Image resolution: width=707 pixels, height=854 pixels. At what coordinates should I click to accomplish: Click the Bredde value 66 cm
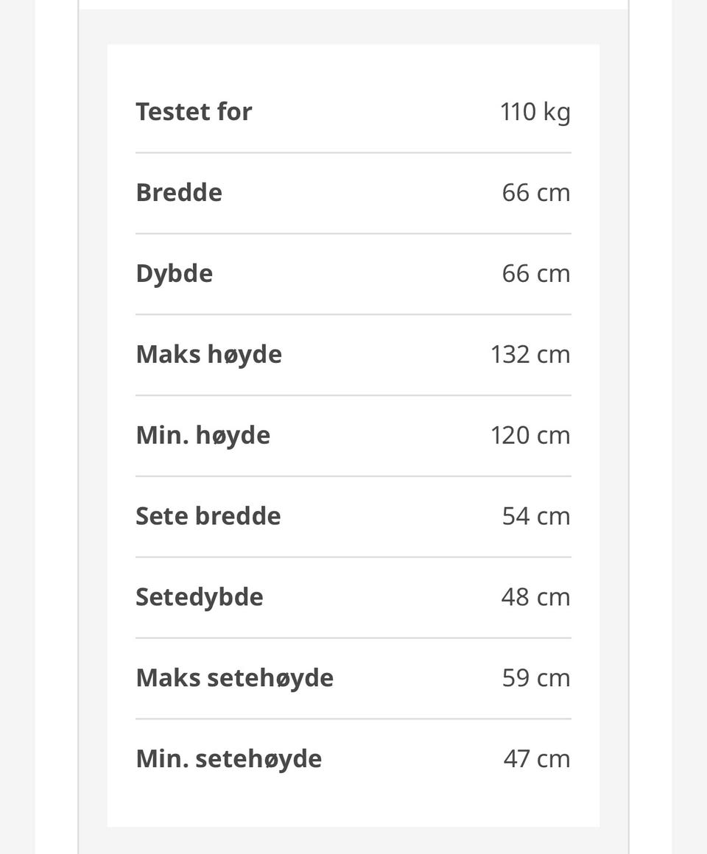[536, 193]
